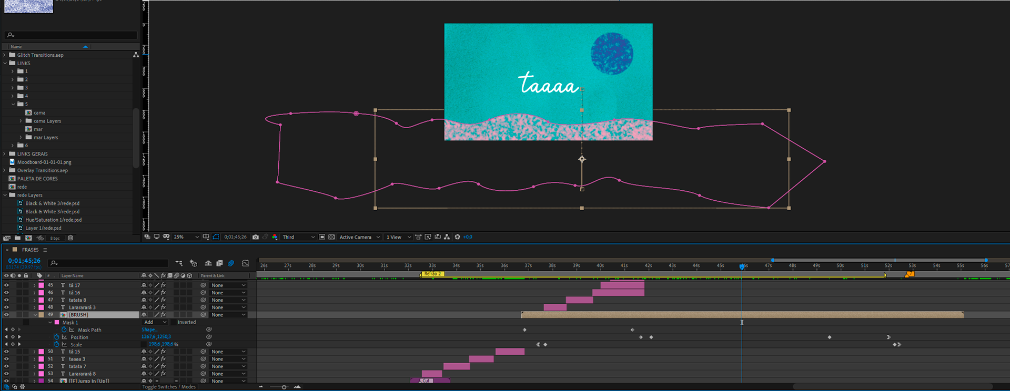
Task: Select the Moodboard-01-01-01.png item
Action: (x=44, y=162)
